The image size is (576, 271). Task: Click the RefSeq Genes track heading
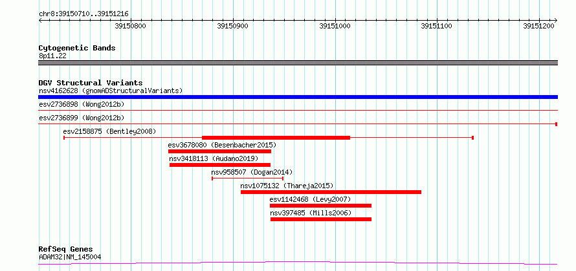[x=66, y=250]
